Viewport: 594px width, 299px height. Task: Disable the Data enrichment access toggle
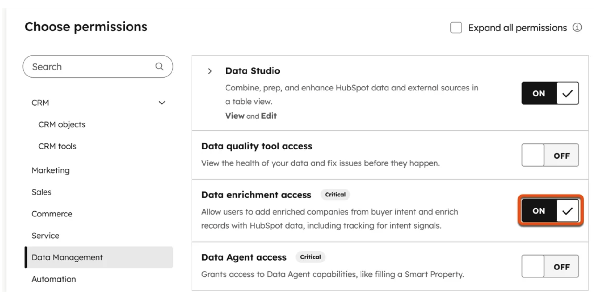[x=550, y=211]
